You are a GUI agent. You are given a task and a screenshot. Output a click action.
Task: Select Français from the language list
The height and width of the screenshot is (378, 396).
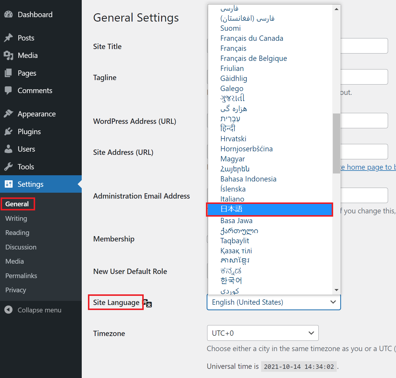[x=270, y=48]
